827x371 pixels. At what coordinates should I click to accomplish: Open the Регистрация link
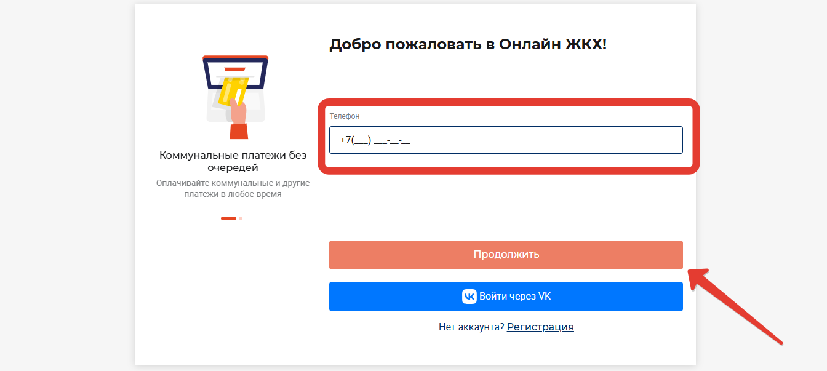540,327
